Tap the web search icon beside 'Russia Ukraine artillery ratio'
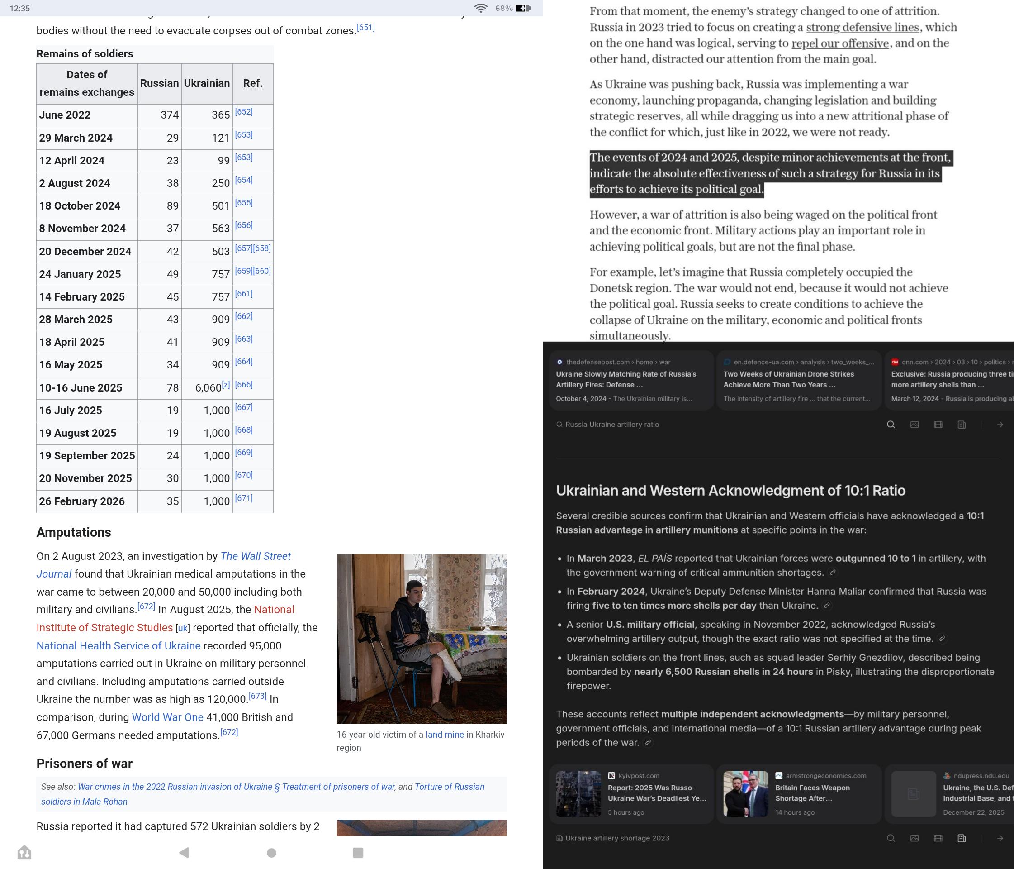The width and height of the screenshot is (1014, 869). pos(891,425)
